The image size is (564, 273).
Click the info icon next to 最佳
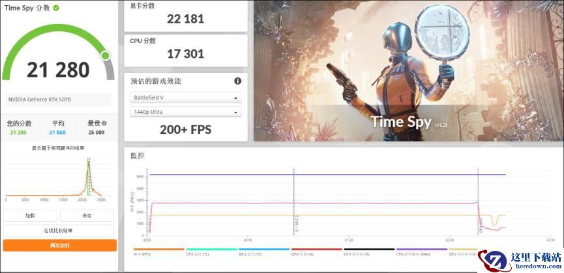click(104, 123)
